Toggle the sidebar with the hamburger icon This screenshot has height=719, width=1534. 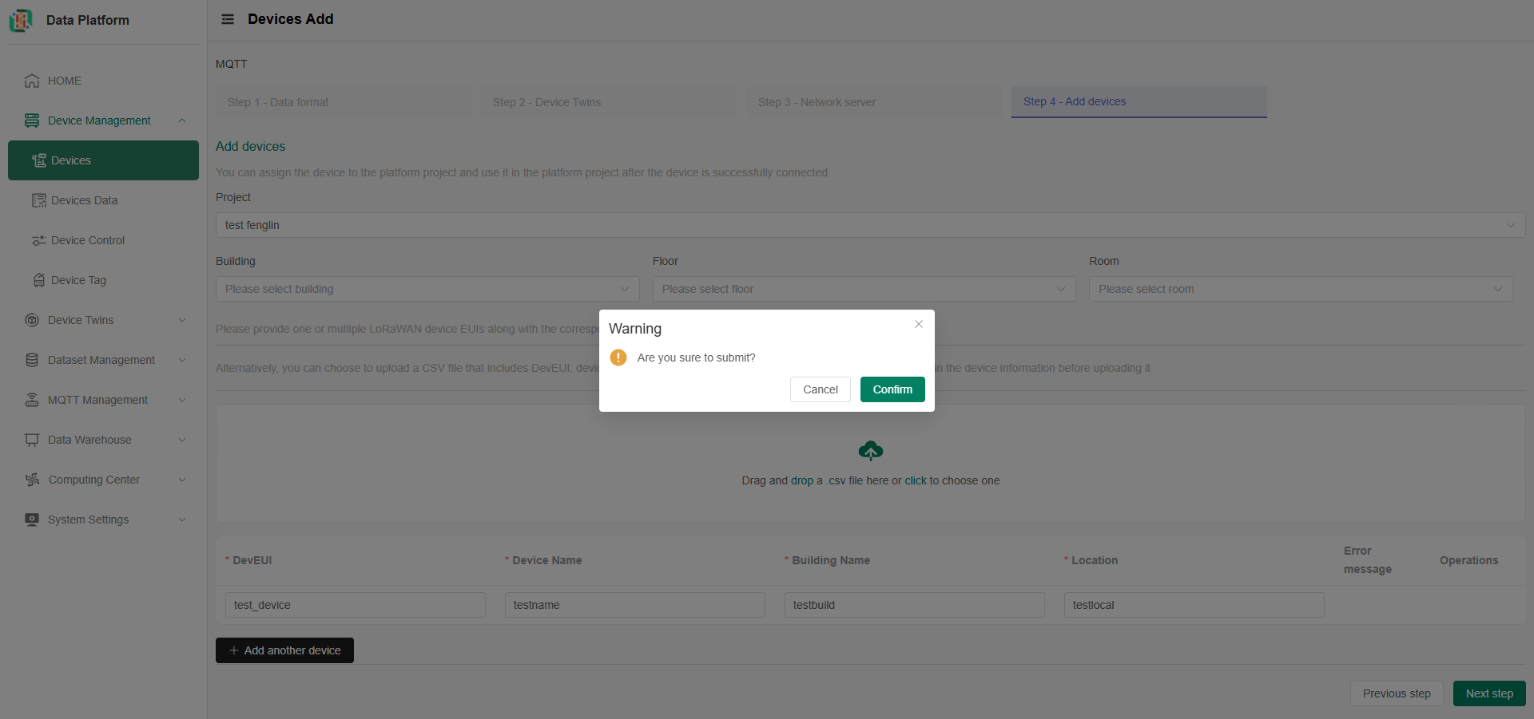point(227,19)
